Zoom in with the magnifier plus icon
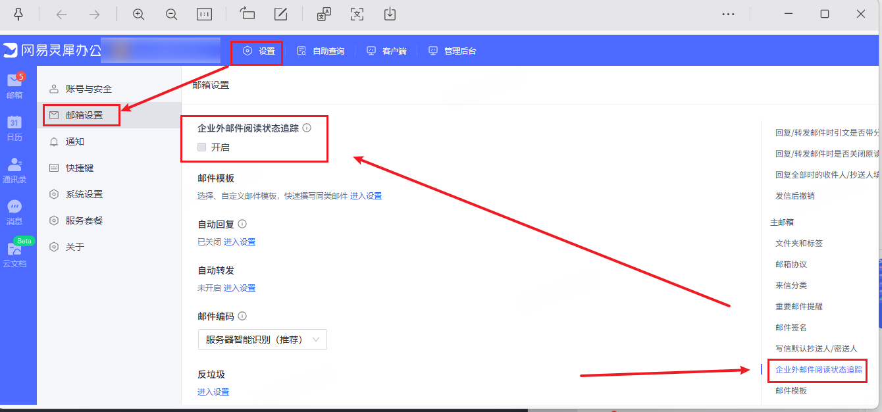This screenshot has height=412, width=882. pos(138,14)
